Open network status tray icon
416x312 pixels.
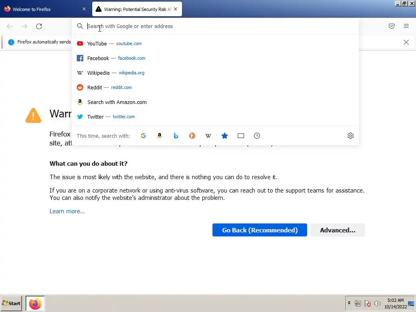[358, 303]
